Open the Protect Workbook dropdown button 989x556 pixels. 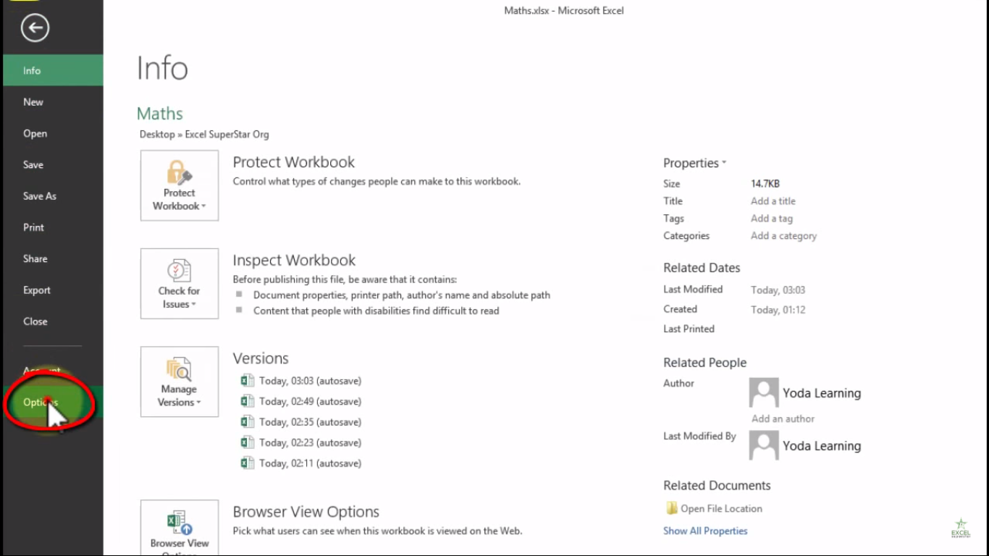pyautogui.click(x=180, y=185)
